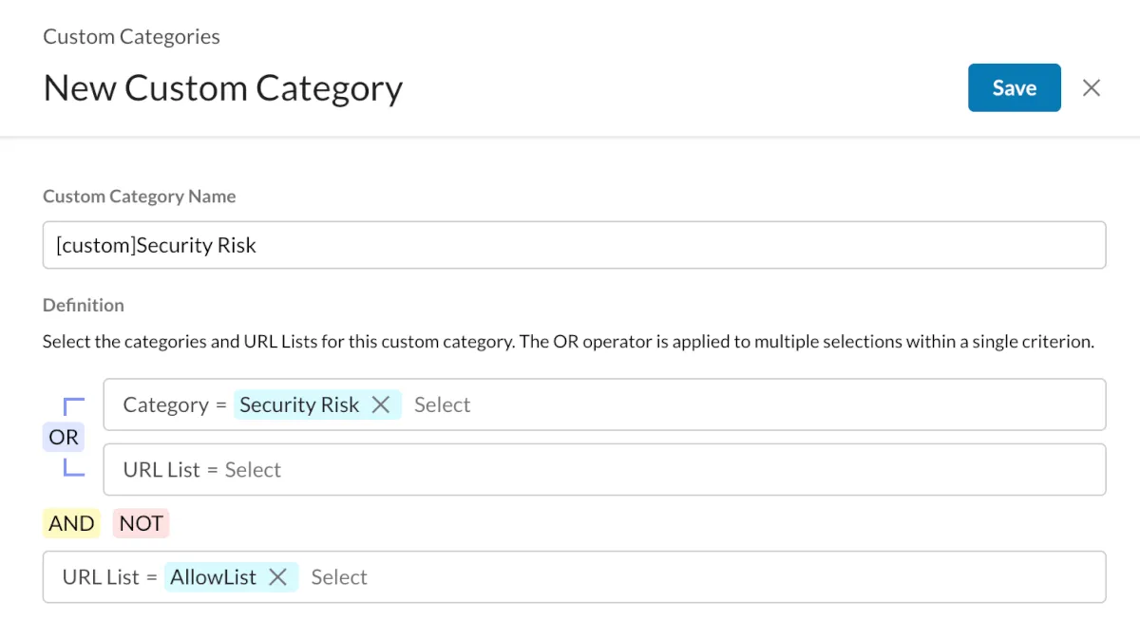Open Select dropdown beside AllowList chip

339,577
